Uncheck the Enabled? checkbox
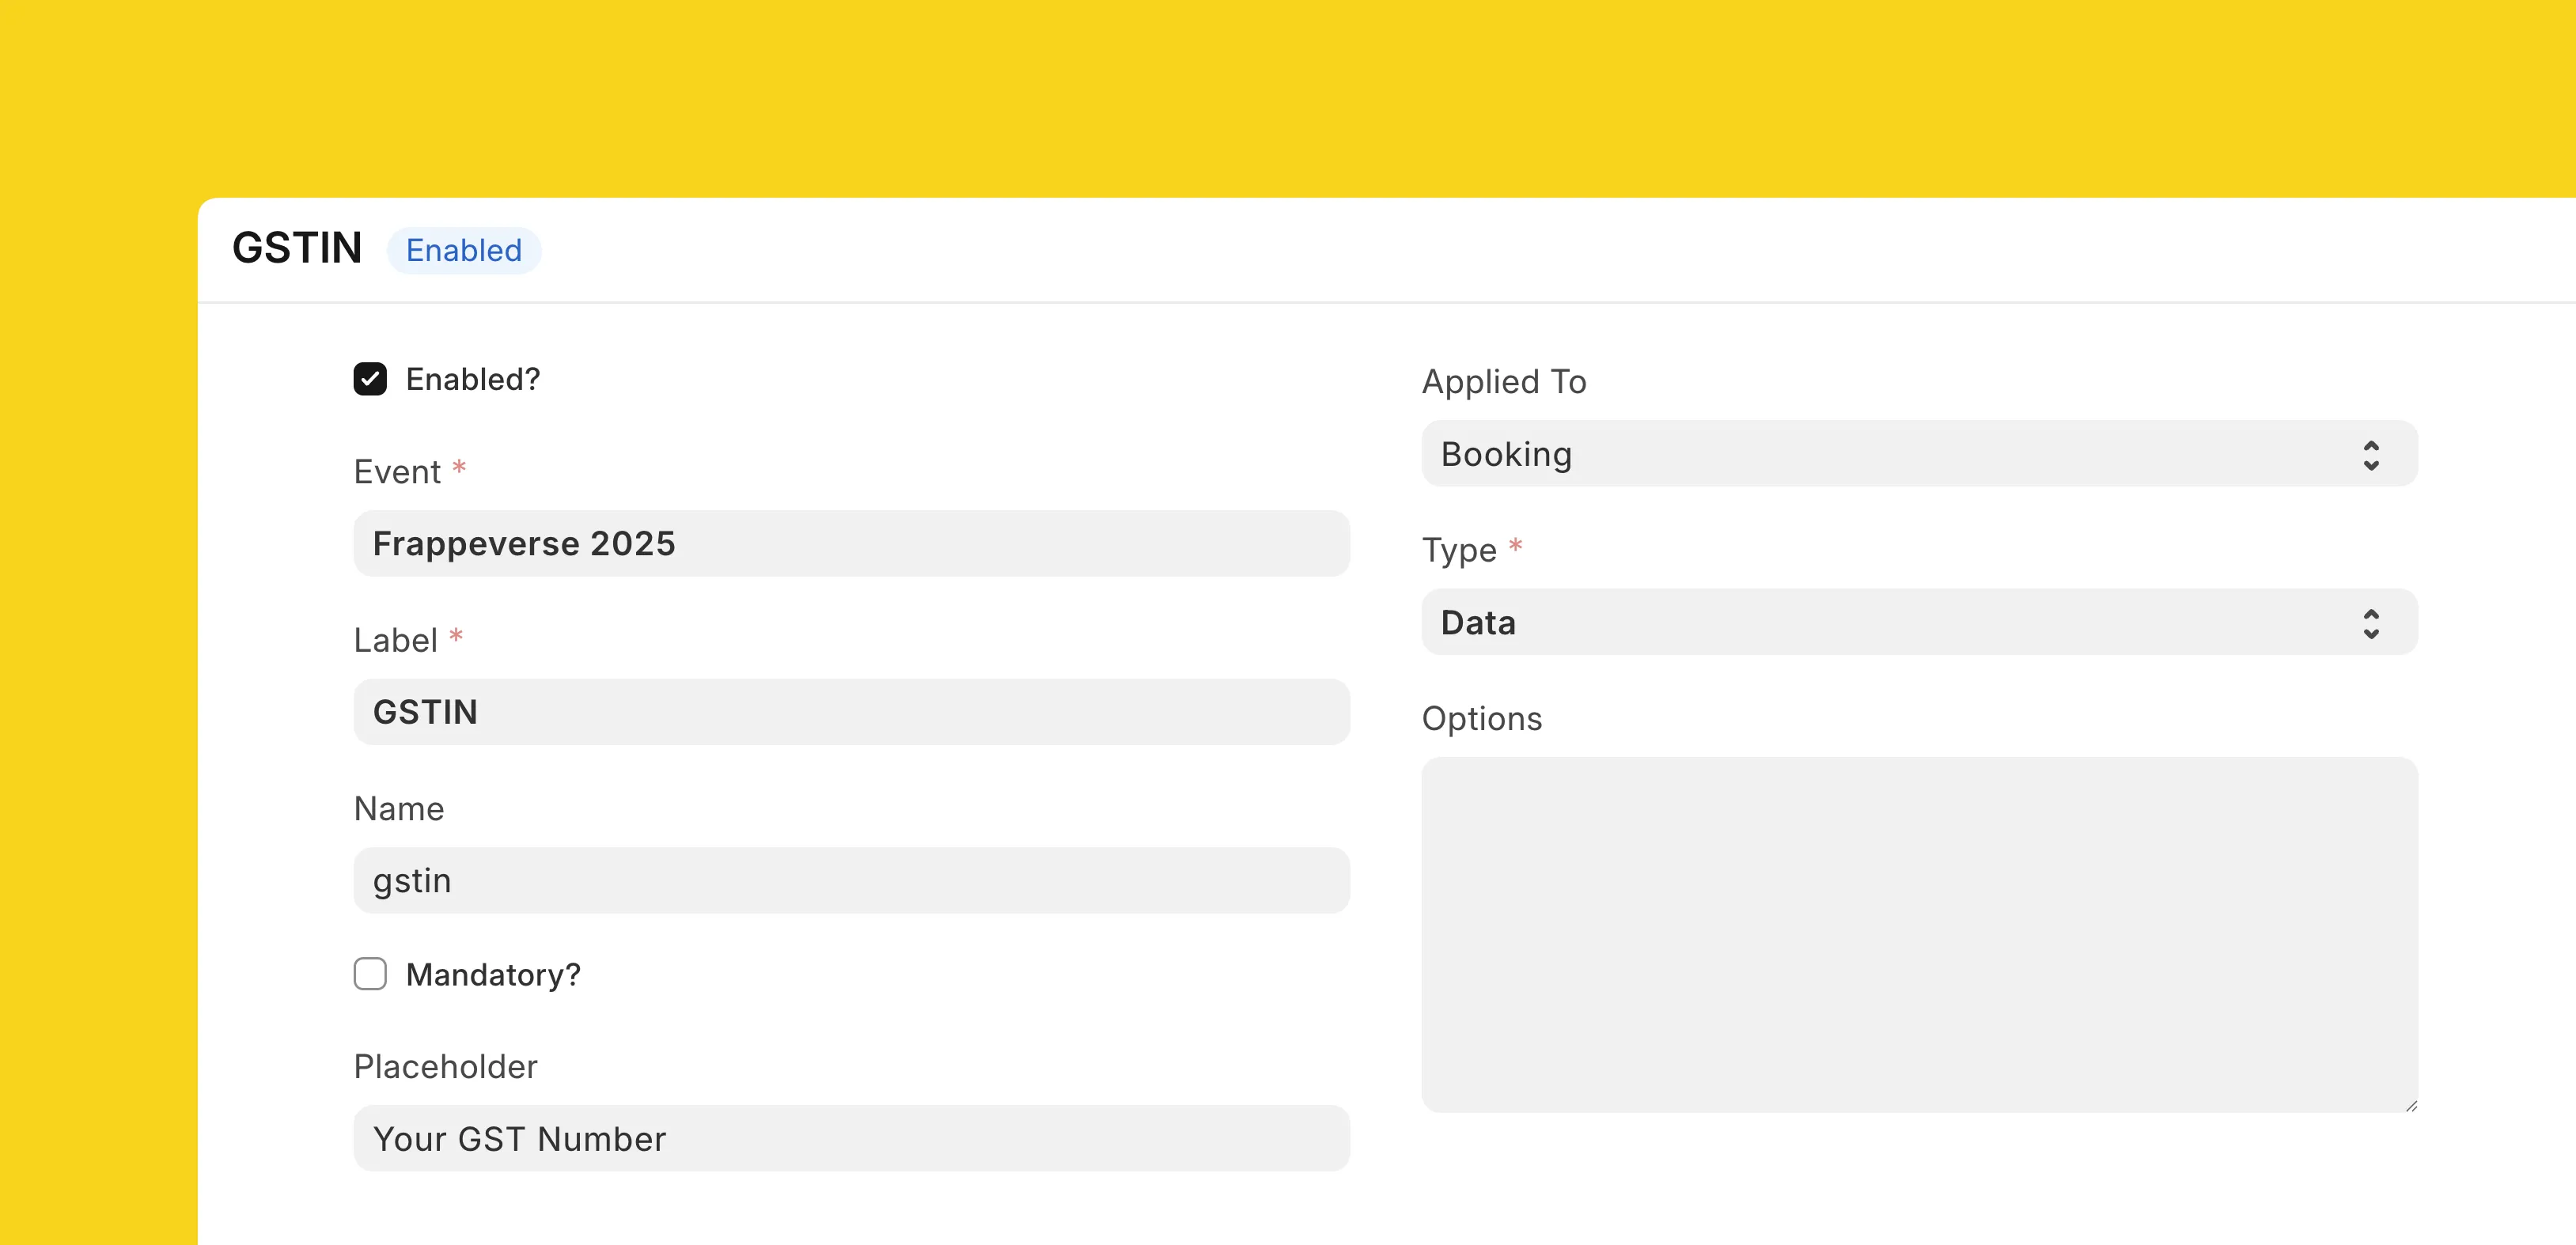This screenshot has width=2576, height=1245. pyautogui.click(x=370, y=379)
